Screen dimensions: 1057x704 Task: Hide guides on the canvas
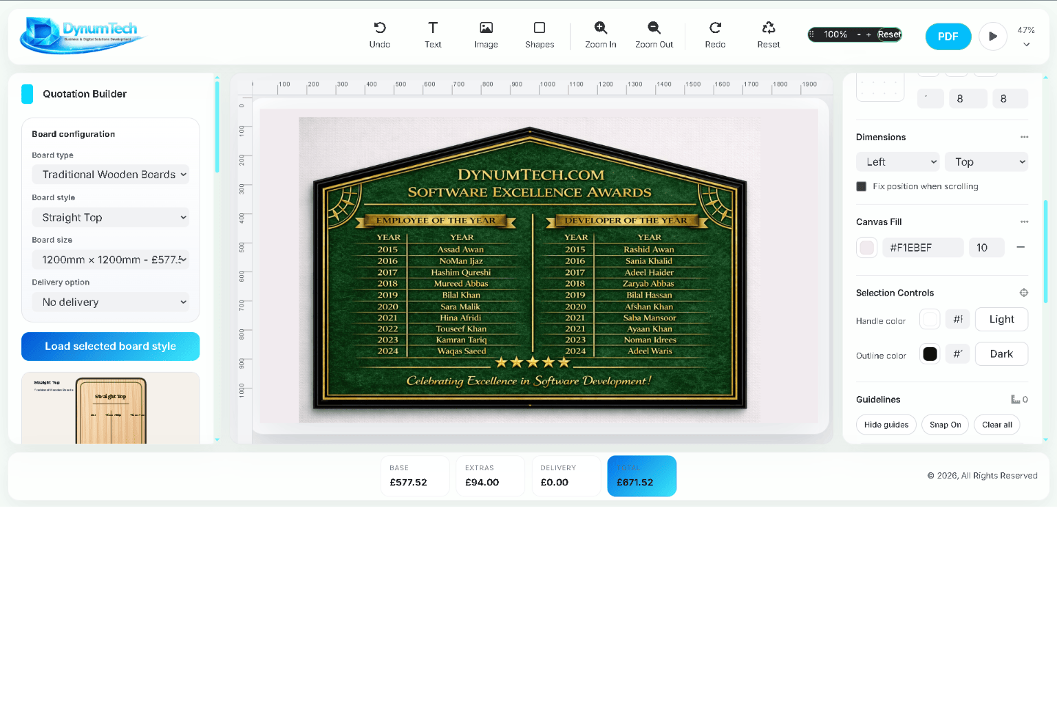coord(886,424)
